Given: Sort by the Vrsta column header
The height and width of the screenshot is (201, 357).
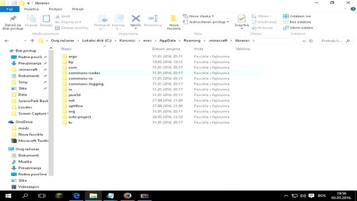Looking at the screenshot, I should point(199,49).
